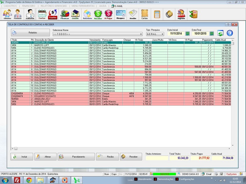Open the Tipo Pesquisa dropdown
The image size is (246, 184).
[162, 34]
